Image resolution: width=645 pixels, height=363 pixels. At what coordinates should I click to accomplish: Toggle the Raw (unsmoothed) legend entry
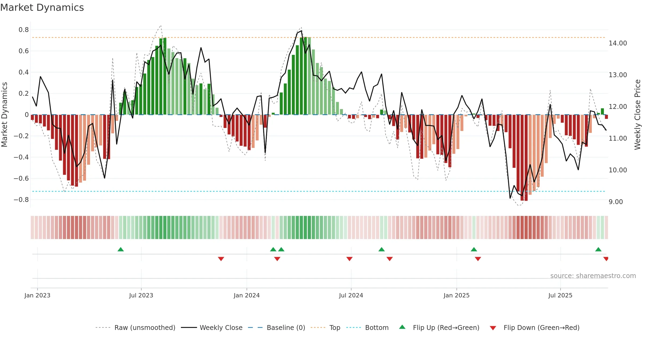(x=145, y=328)
